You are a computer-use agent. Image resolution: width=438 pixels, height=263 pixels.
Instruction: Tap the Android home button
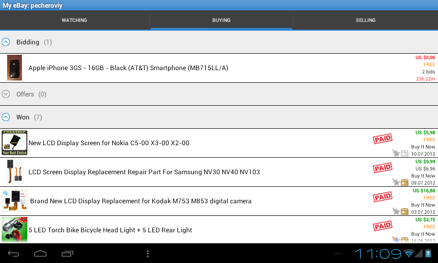pyautogui.click(x=40, y=254)
